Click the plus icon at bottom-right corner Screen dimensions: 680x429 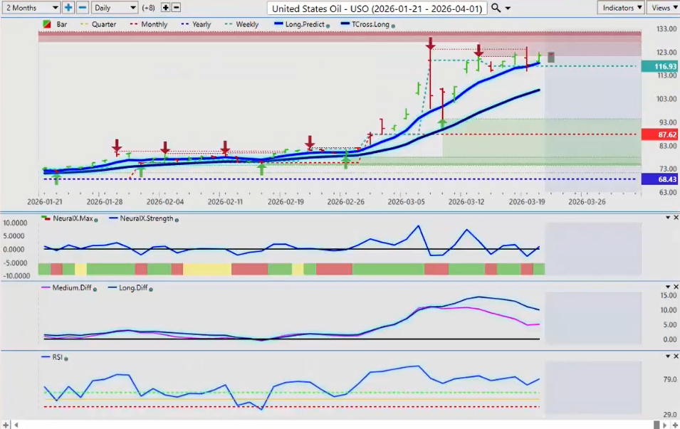[x=675, y=425]
